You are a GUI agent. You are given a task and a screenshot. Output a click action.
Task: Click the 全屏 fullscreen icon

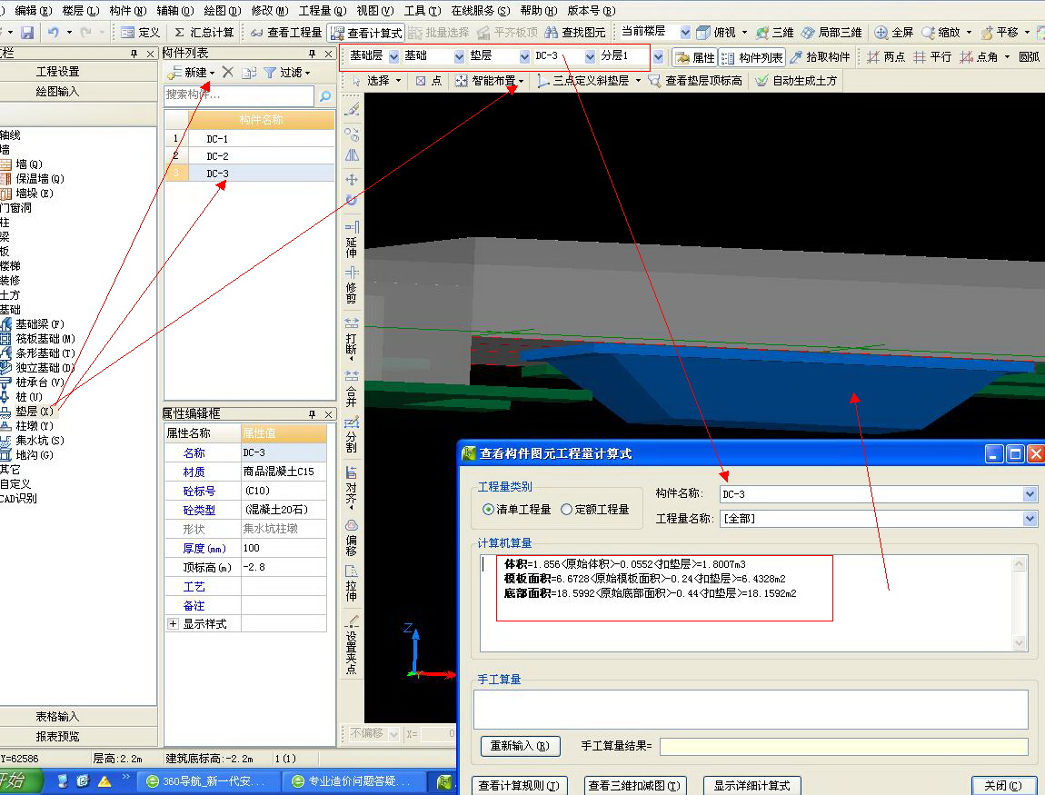(x=881, y=33)
